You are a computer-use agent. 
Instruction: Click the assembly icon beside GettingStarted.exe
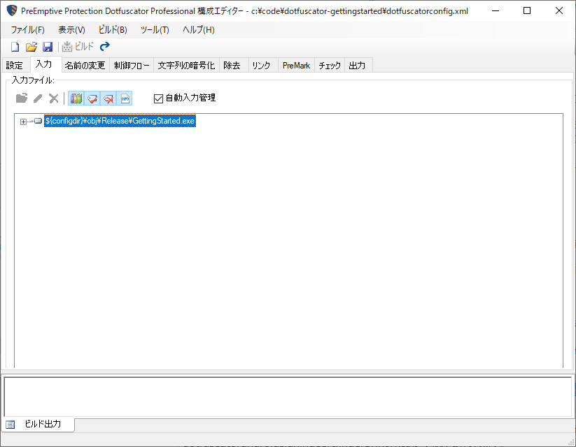(38, 121)
